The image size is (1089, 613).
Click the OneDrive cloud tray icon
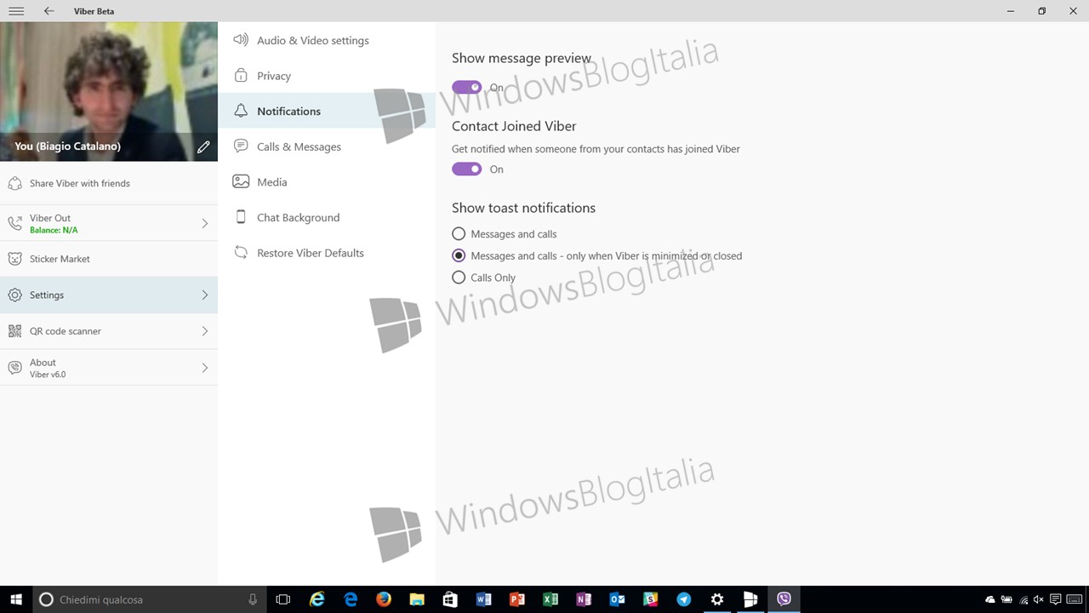pyautogui.click(x=990, y=599)
